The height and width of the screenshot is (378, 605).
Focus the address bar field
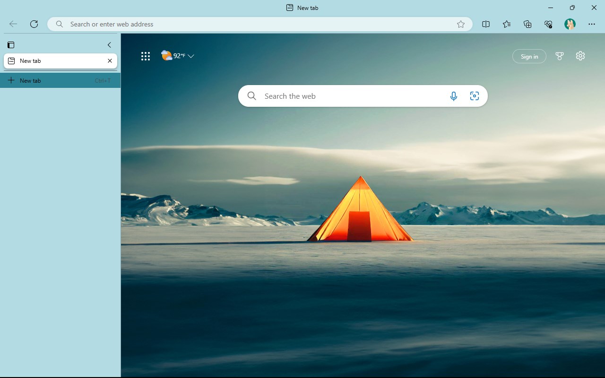260,24
